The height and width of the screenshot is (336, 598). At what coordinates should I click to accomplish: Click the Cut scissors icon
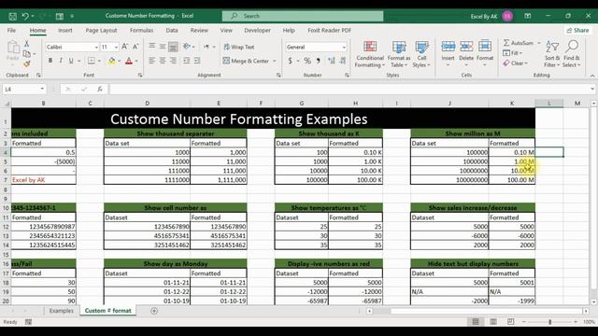27,44
